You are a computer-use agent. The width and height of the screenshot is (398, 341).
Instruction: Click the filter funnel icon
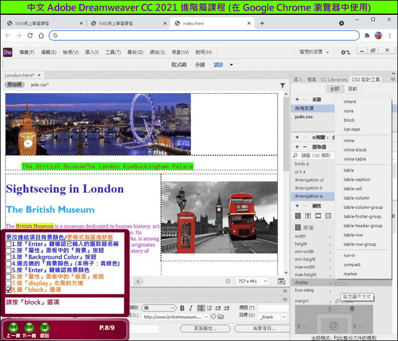(283, 85)
